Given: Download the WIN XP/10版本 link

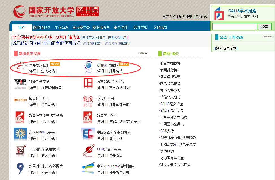Looking at the screenshot, I should click(x=116, y=43).
